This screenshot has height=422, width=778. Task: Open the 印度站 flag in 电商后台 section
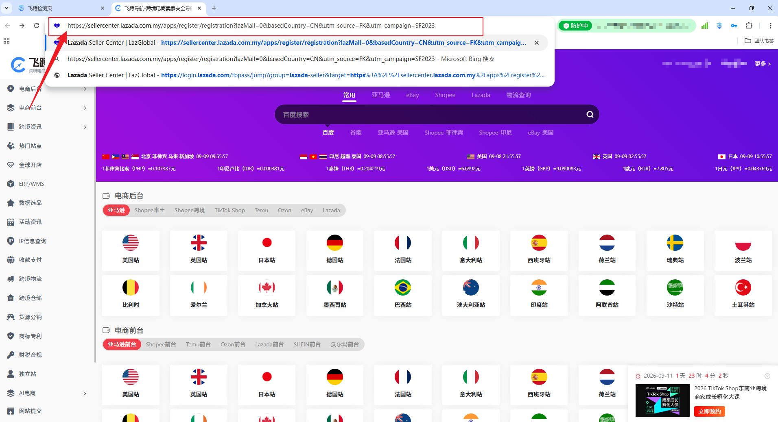pyautogui.click(x=539, y=287)
